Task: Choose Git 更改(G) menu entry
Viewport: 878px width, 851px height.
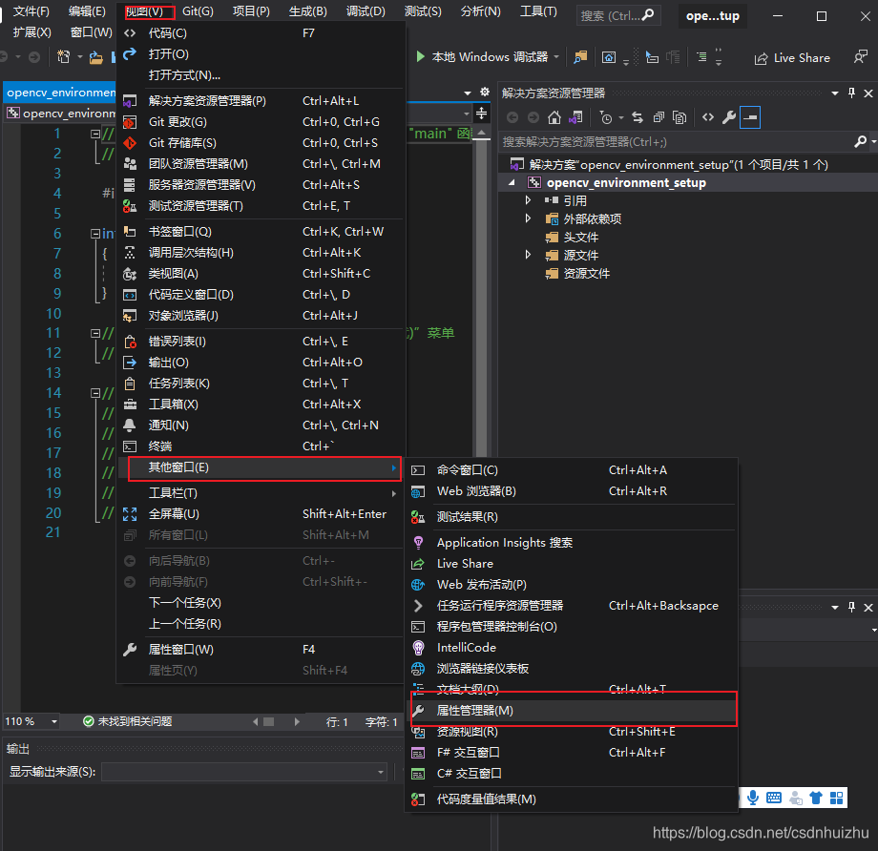Action: coord(261,121)
